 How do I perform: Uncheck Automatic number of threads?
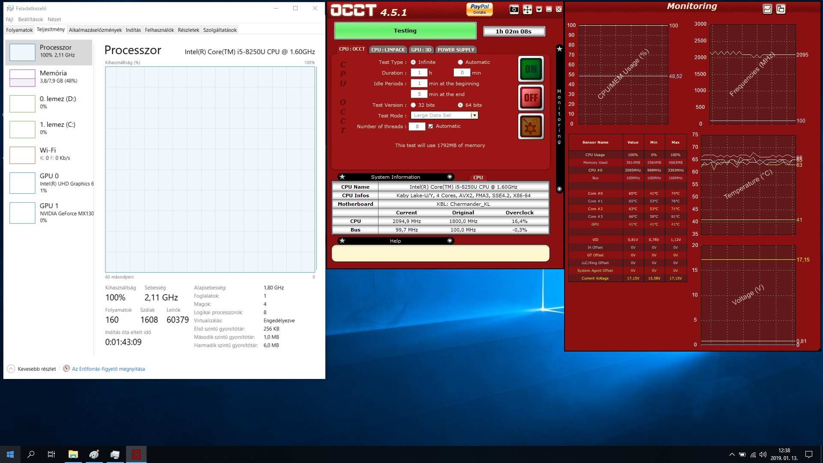pyautogui.click(x=431, y=126)
